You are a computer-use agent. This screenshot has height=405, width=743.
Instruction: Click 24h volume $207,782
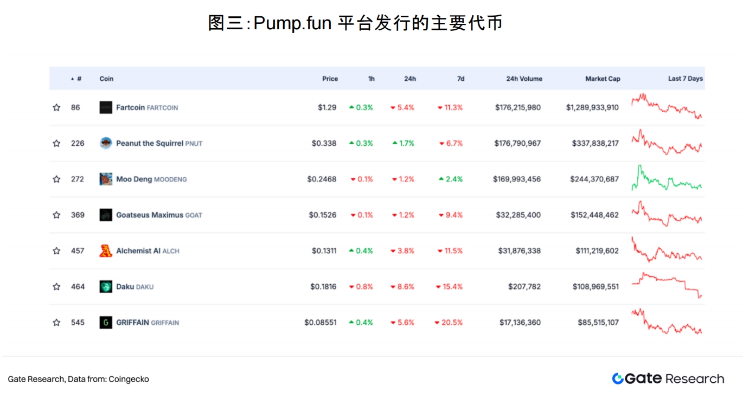pos(524,286)
